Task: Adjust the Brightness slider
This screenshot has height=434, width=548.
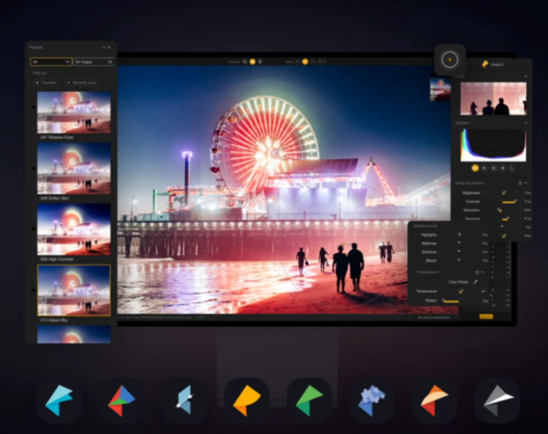Action: (502, 193)
